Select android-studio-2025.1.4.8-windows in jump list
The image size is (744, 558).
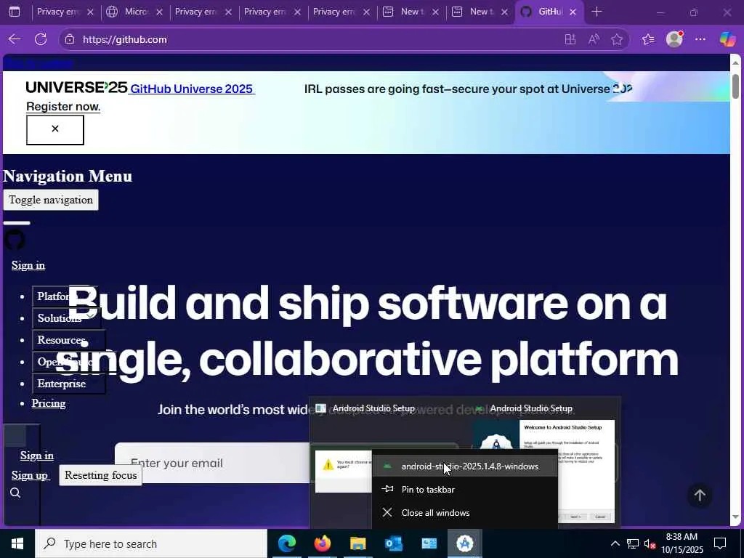coord(465,466)
